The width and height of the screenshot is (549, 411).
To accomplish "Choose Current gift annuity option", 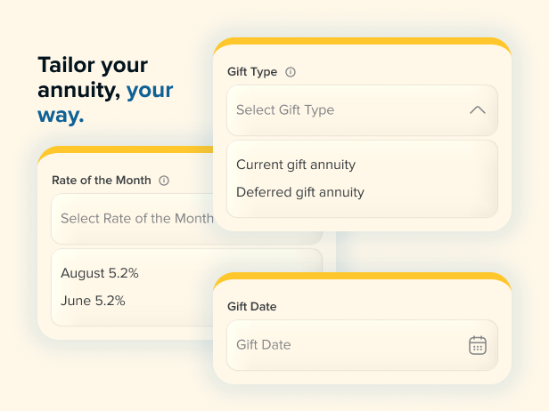I will pos(296,165).
